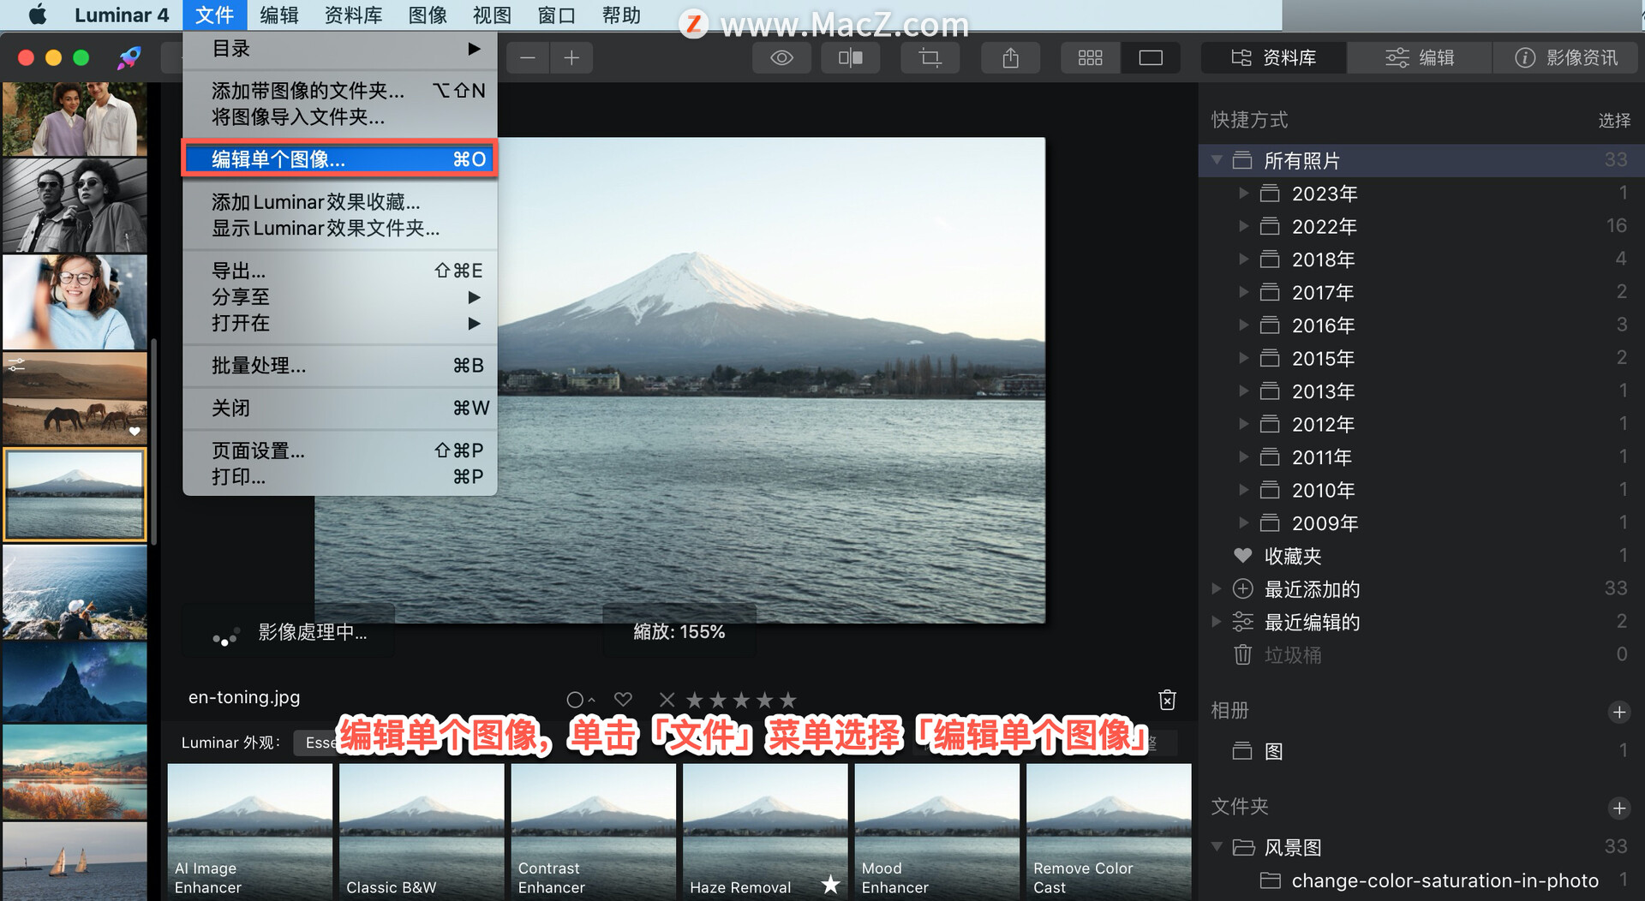Switch to the 影像资讯 tab

[x=1566, y=57]
